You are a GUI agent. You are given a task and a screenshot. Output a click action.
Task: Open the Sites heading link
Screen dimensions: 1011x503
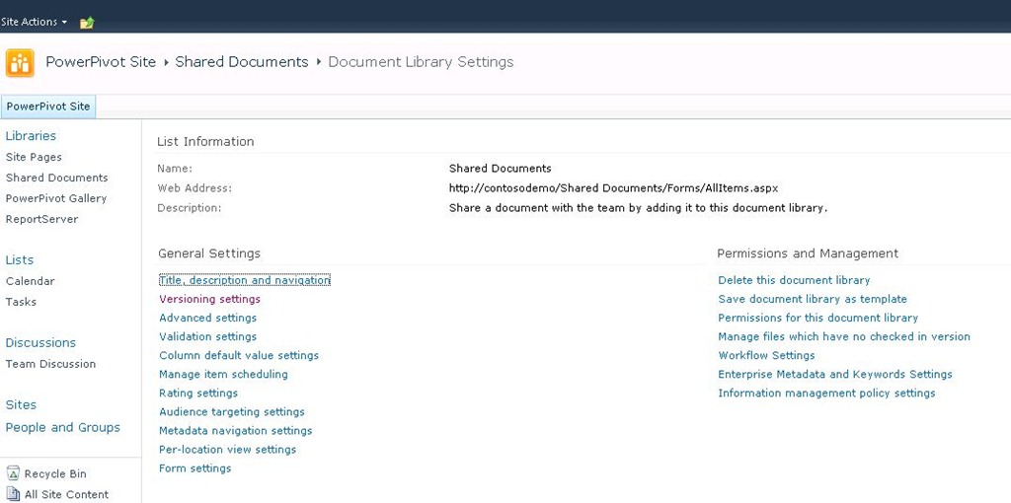pos(21,405)
